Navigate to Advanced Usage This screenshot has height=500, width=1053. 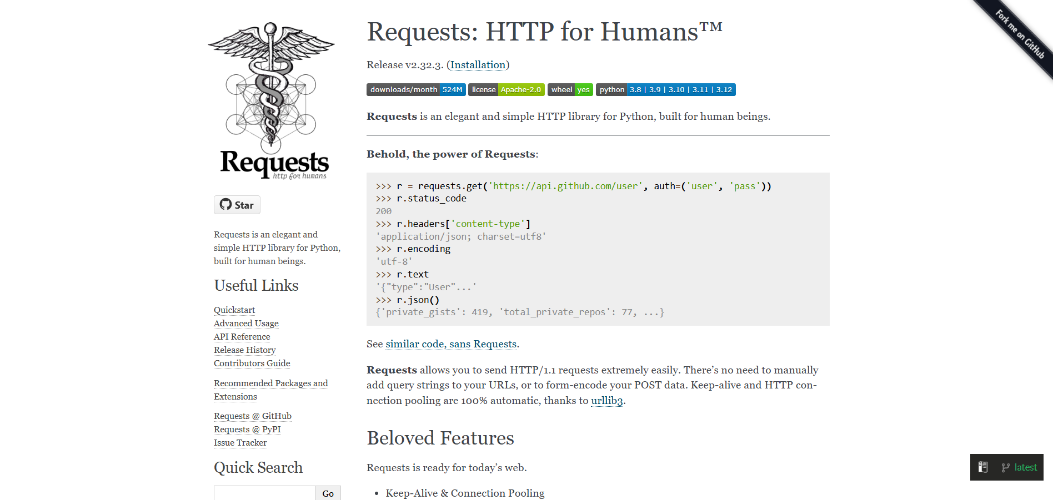[246, 323]
